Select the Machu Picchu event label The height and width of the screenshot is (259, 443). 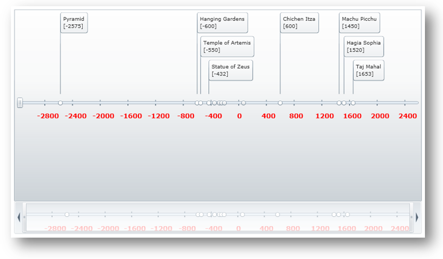pyautogui.click(x=359, y=23)
